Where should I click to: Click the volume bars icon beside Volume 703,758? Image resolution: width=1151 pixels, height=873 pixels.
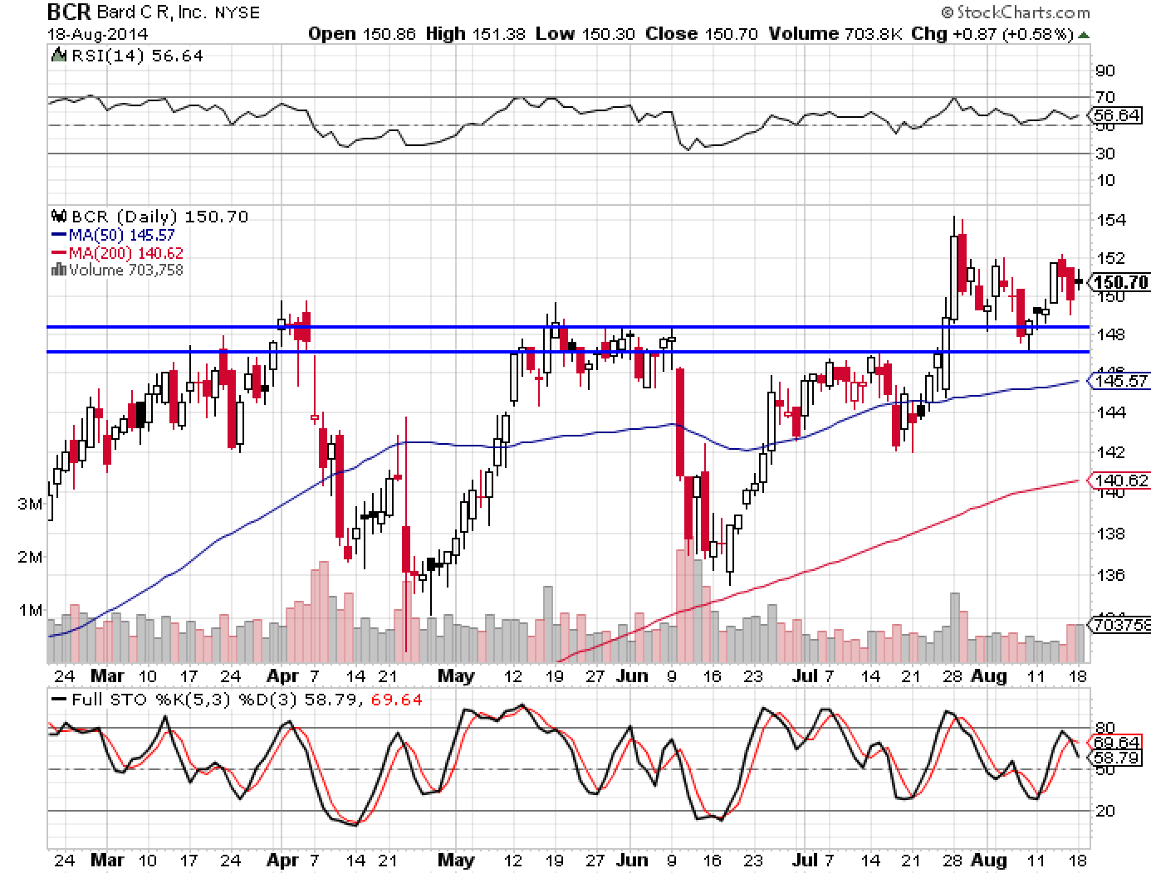pos(58,270)
